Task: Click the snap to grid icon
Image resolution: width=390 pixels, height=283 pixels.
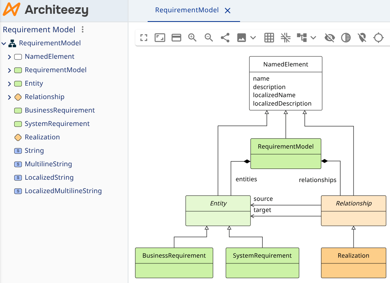Action: pyautogui.click(x=285, y=38)
